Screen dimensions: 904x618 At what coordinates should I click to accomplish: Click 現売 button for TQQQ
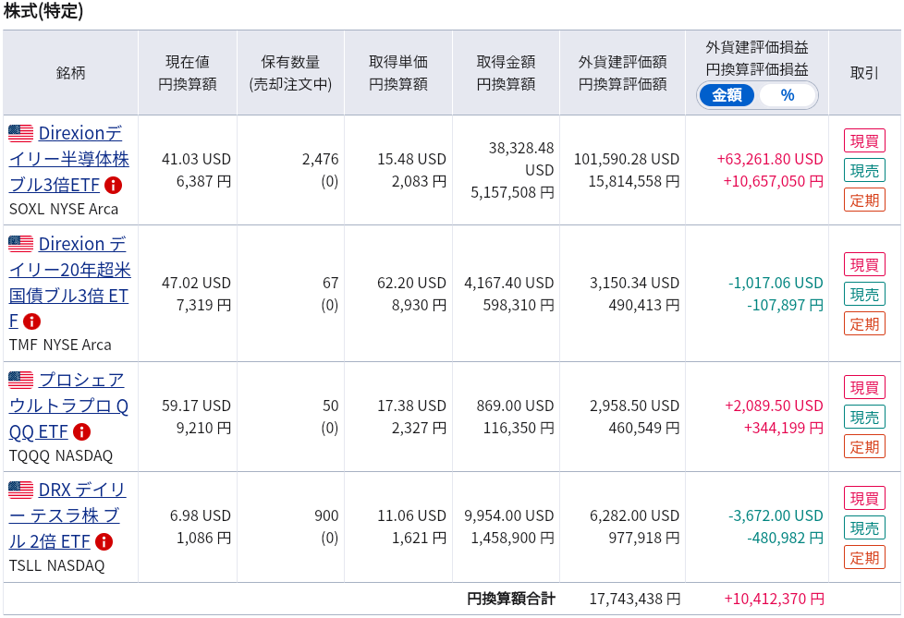coord(864,417)
